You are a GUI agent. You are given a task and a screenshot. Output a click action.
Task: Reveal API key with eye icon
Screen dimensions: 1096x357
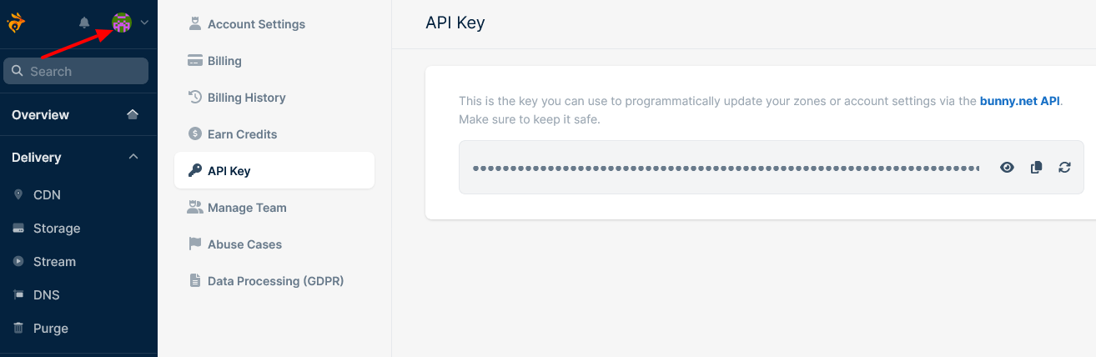pyautogui.click(x=1008, y=168)
